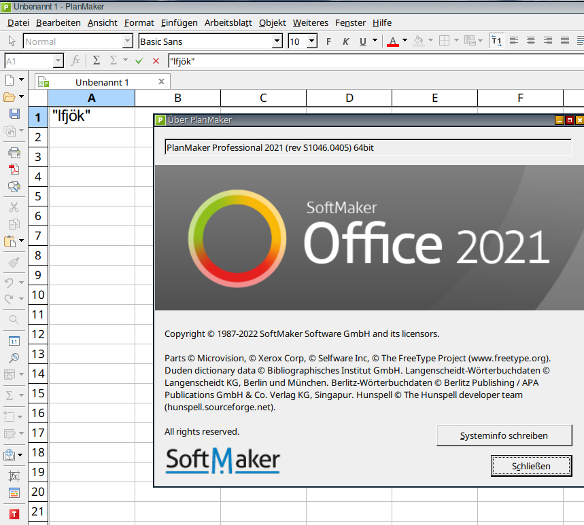The height and width of the screenshot is (525, 584).
Task: Open the Bearbeiten menu
Action: click(58, 22)
